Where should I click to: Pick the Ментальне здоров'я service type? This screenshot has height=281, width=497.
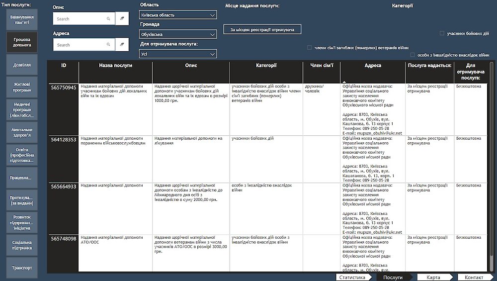[x=22, y=132]
